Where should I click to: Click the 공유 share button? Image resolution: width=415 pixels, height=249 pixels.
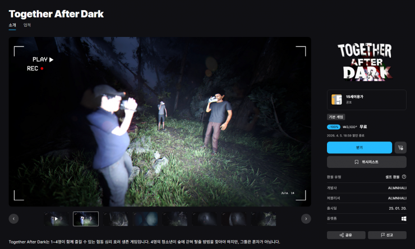pos(346,235)
